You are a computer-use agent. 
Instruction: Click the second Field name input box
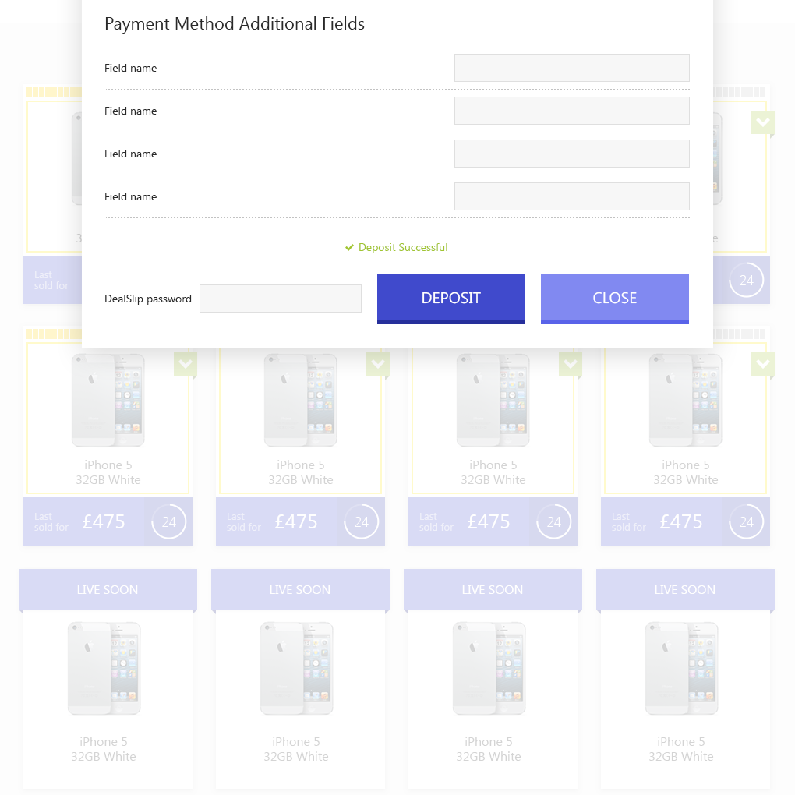(571, 111)
